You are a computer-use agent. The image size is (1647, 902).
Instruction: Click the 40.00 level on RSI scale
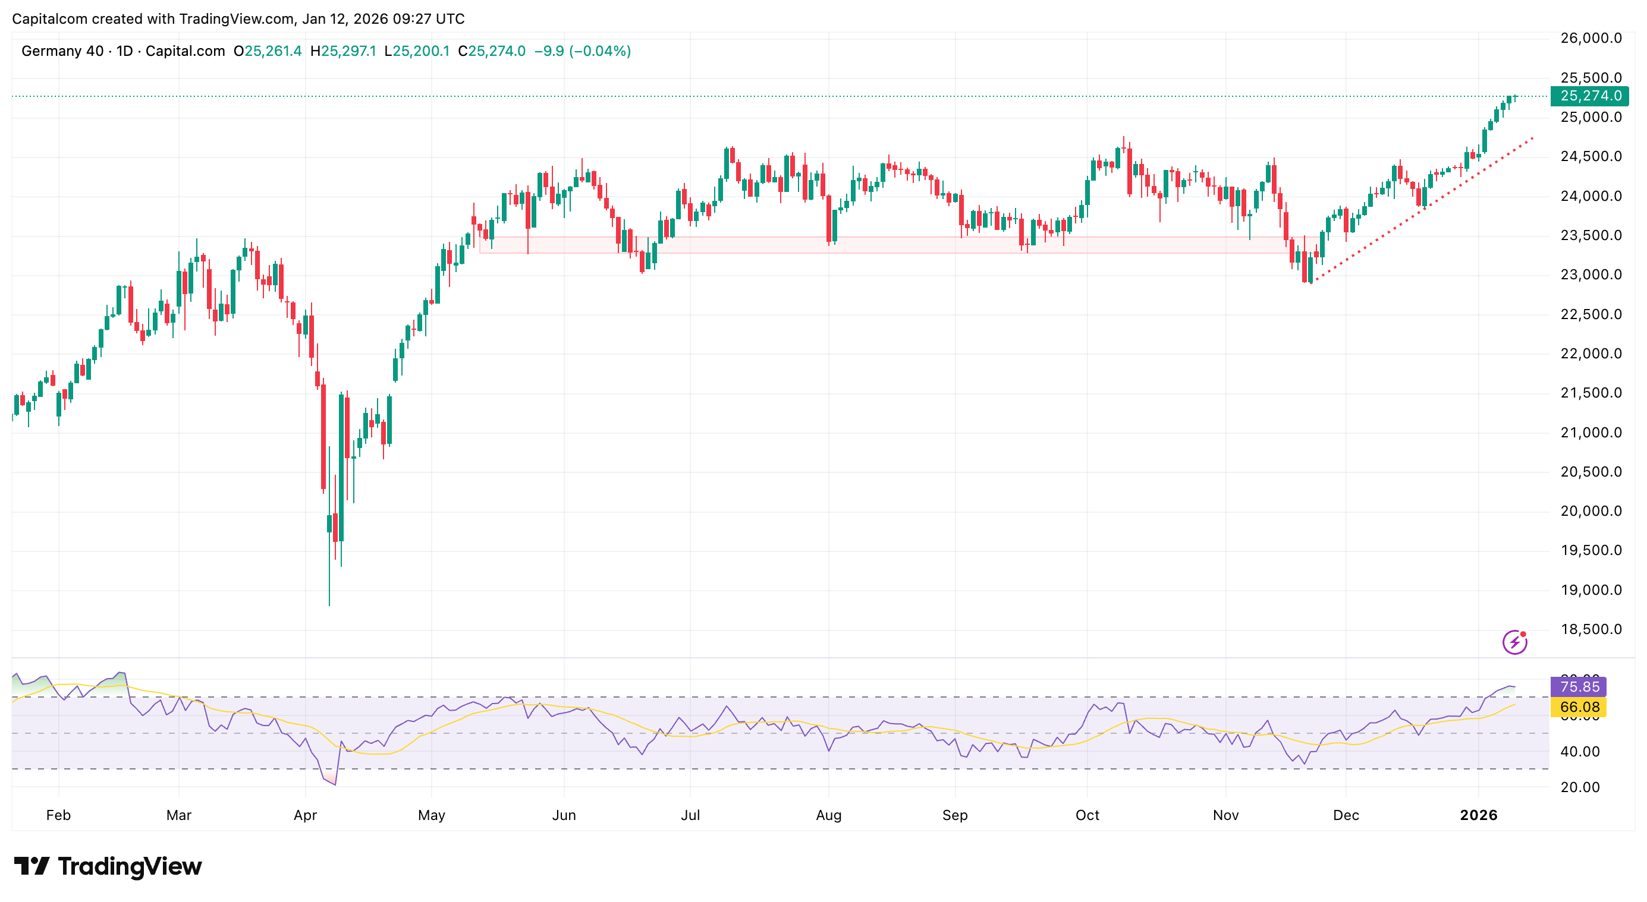1579,751
